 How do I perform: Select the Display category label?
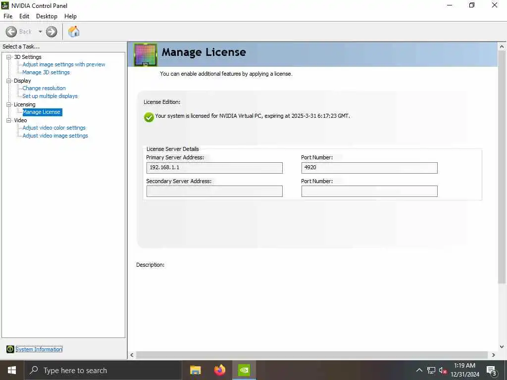point(22,81)
